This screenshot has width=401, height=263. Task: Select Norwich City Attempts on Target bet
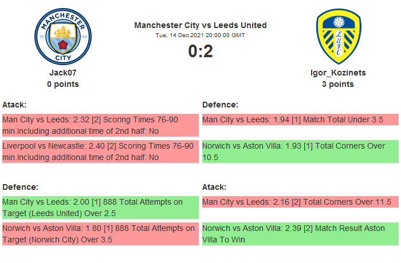[100, 234]
